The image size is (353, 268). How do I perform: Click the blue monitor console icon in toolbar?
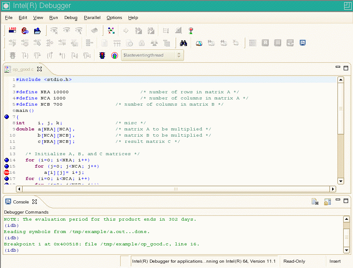pyautogui.click(x=302, y=42)
